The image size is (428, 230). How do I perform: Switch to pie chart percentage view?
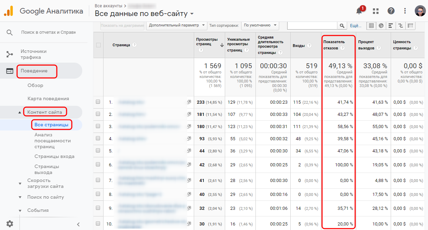coord(381,25)
